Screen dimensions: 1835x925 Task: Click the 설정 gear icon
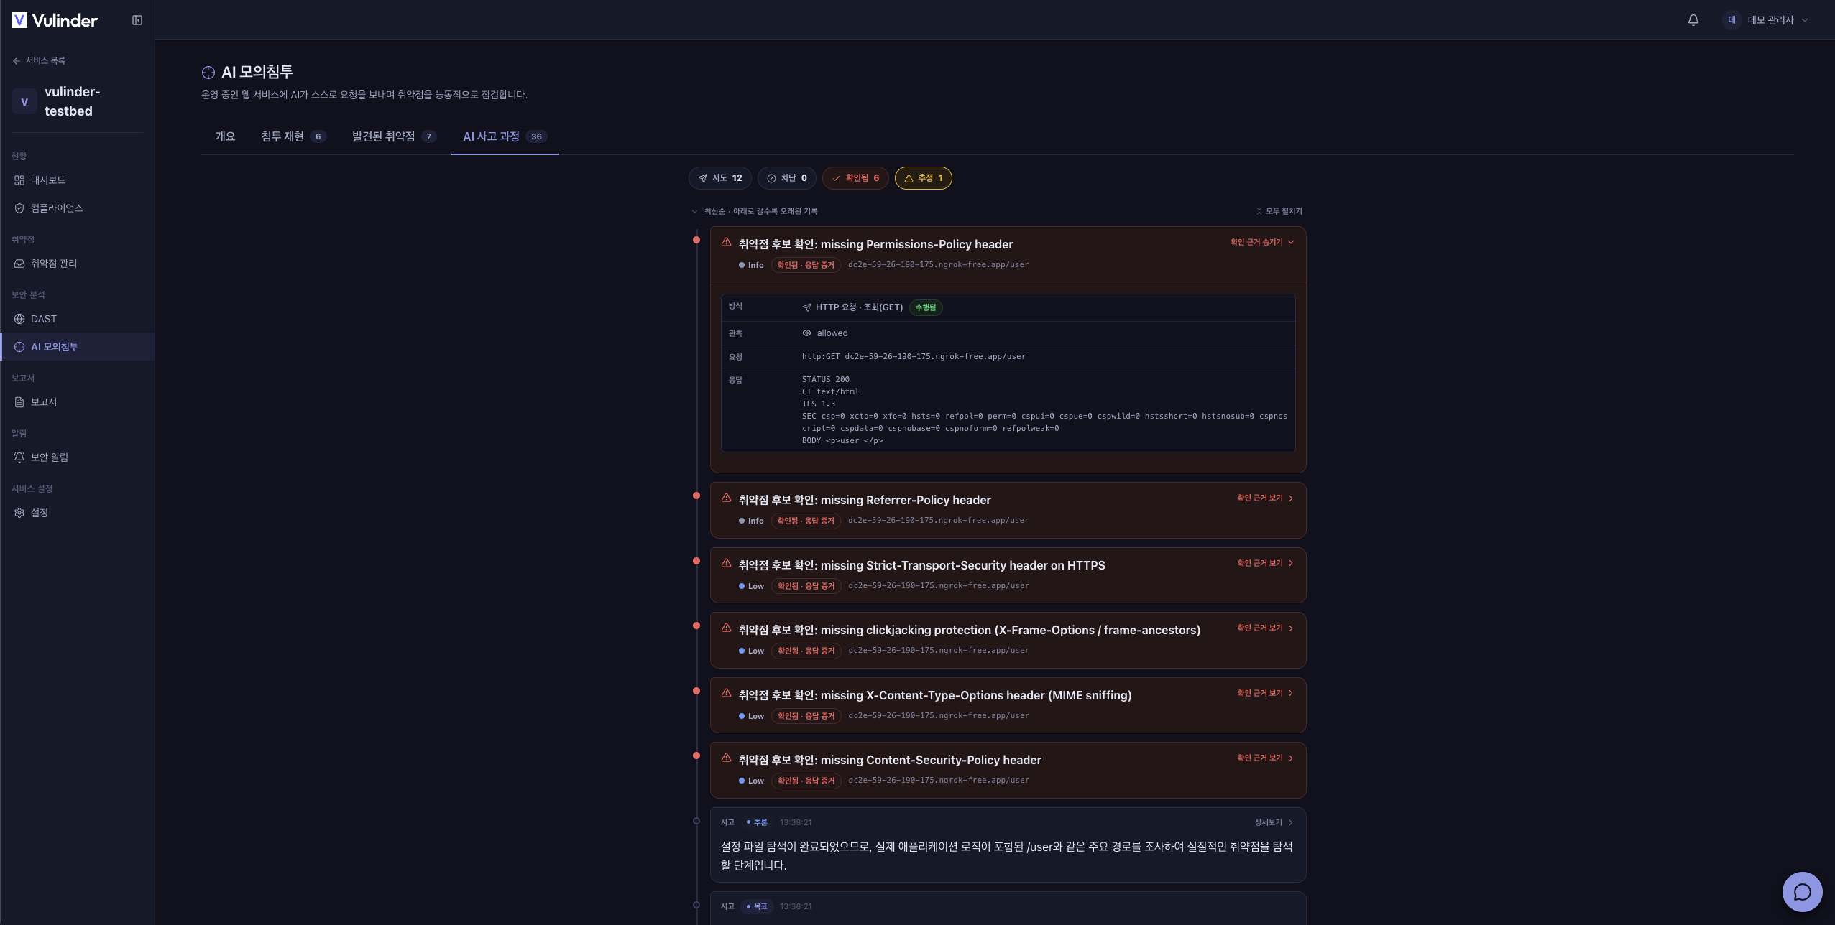19,513
